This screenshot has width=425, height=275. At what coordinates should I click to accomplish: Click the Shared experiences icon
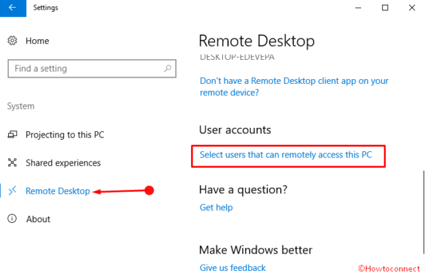12,162
